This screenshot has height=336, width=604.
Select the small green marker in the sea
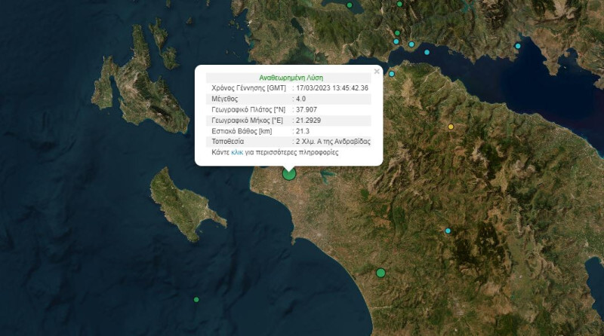coord(196,300)
